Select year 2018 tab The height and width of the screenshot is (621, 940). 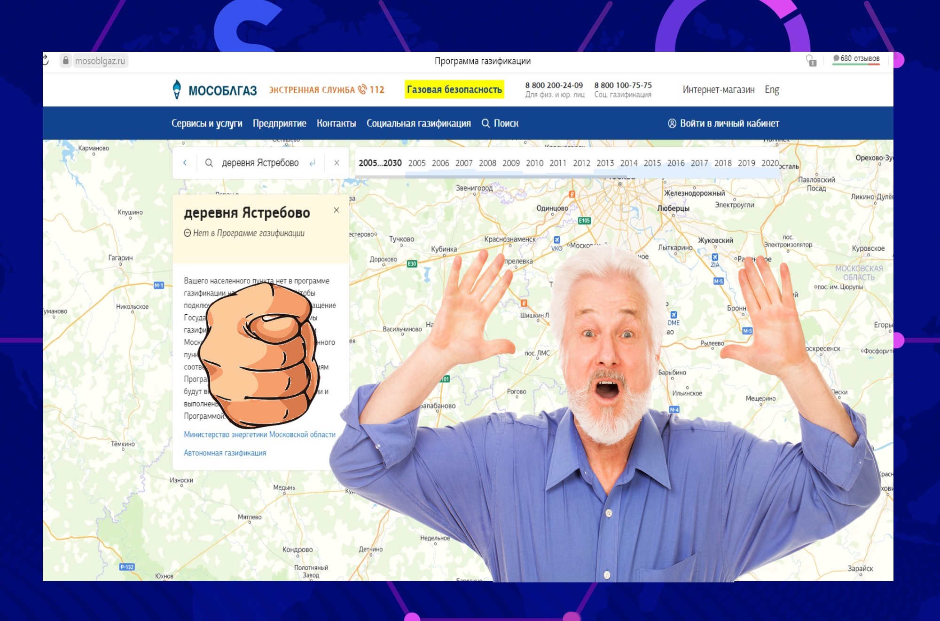[x=723, y=163]
